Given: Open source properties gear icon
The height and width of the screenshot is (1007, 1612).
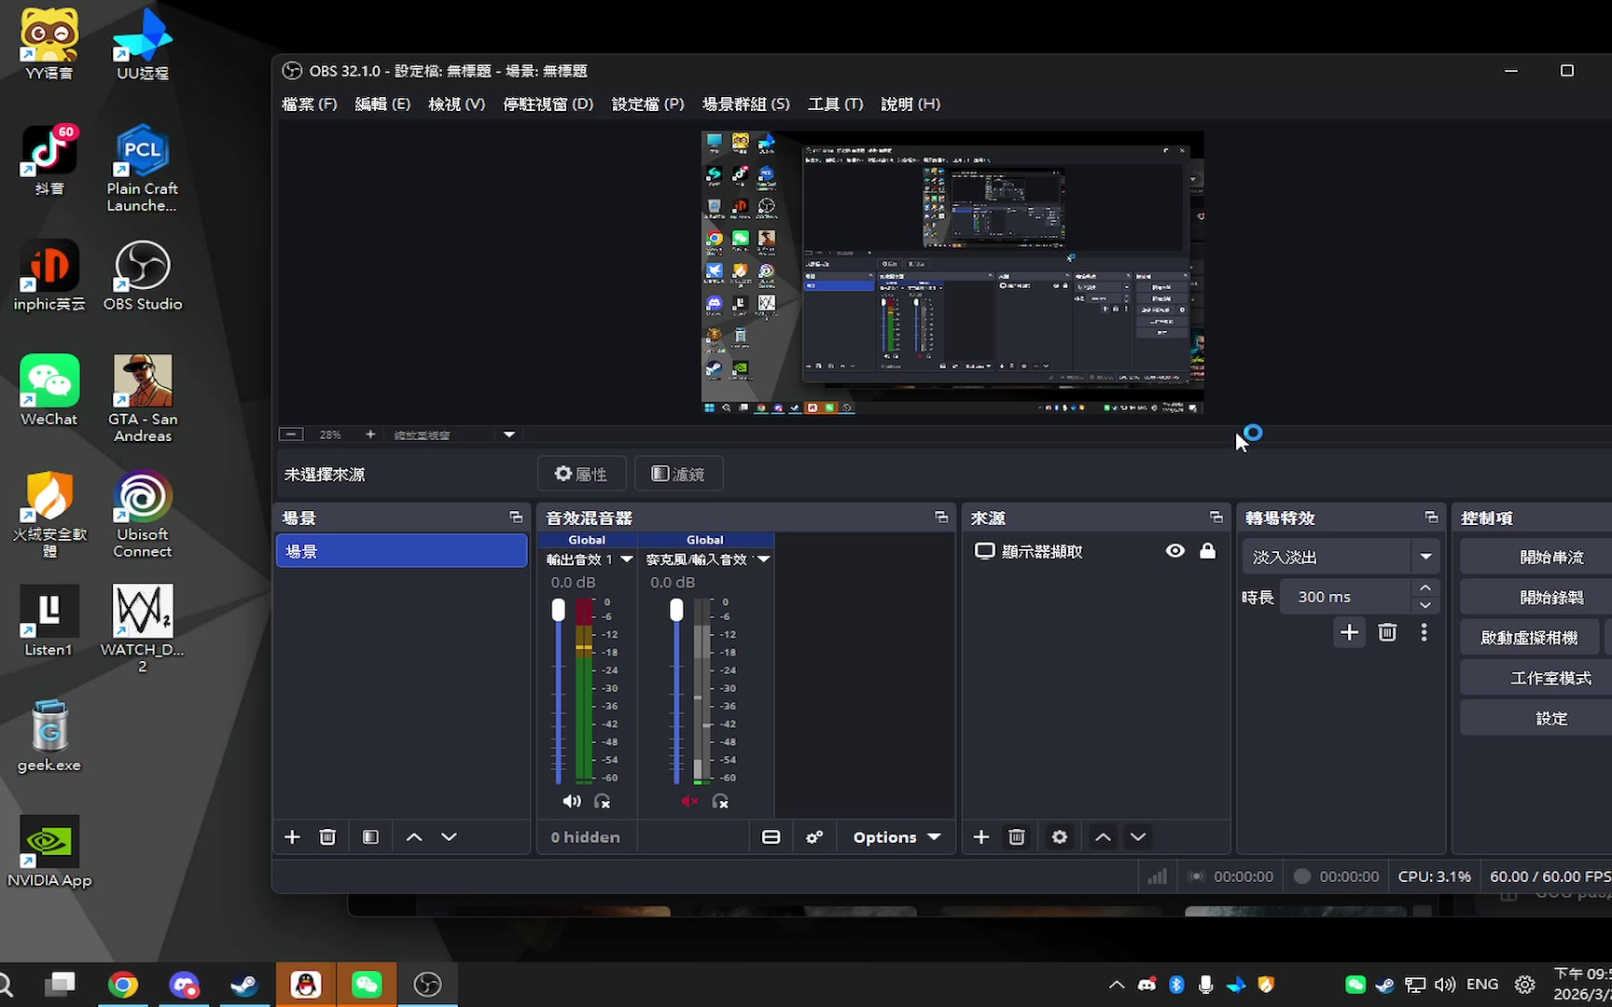Looking at the screenshot, I should click(x=1060, y=837).
